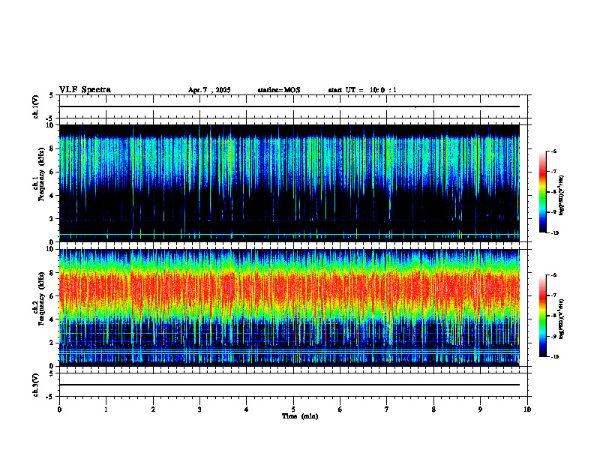
Task: Click time axis tick label "5"
Action: [293, 409]
